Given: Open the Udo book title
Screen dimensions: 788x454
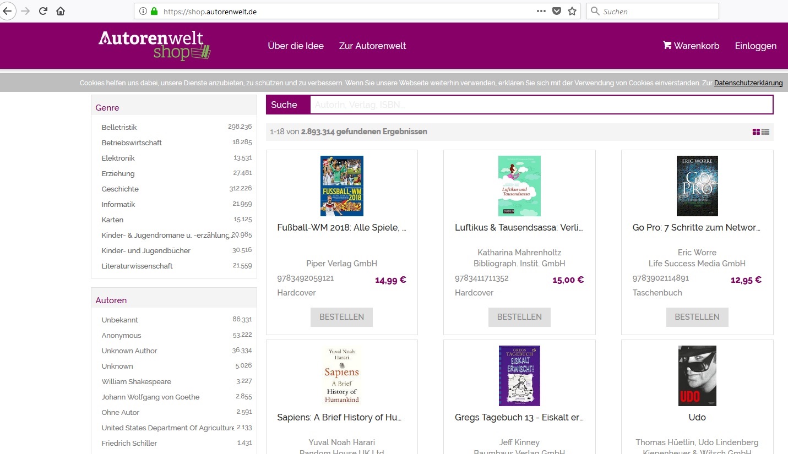Looking at the screenshot, I should point(697,417).
